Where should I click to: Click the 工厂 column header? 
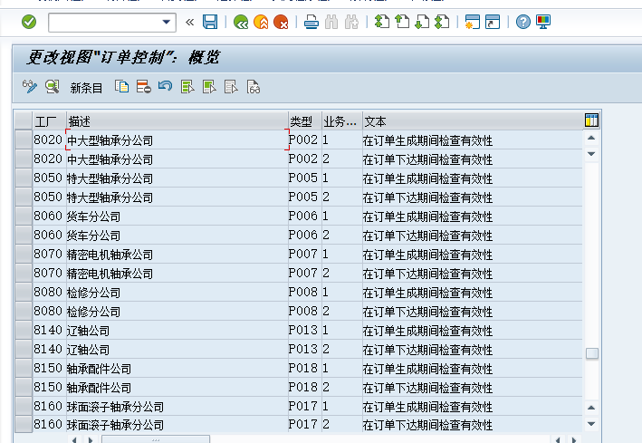pyautogui.click(x=49, y=120)
